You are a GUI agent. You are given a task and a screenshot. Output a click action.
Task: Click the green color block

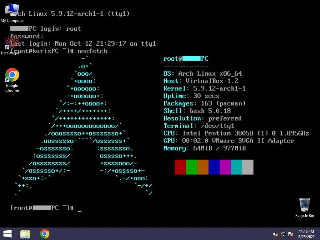click(192, 167)
